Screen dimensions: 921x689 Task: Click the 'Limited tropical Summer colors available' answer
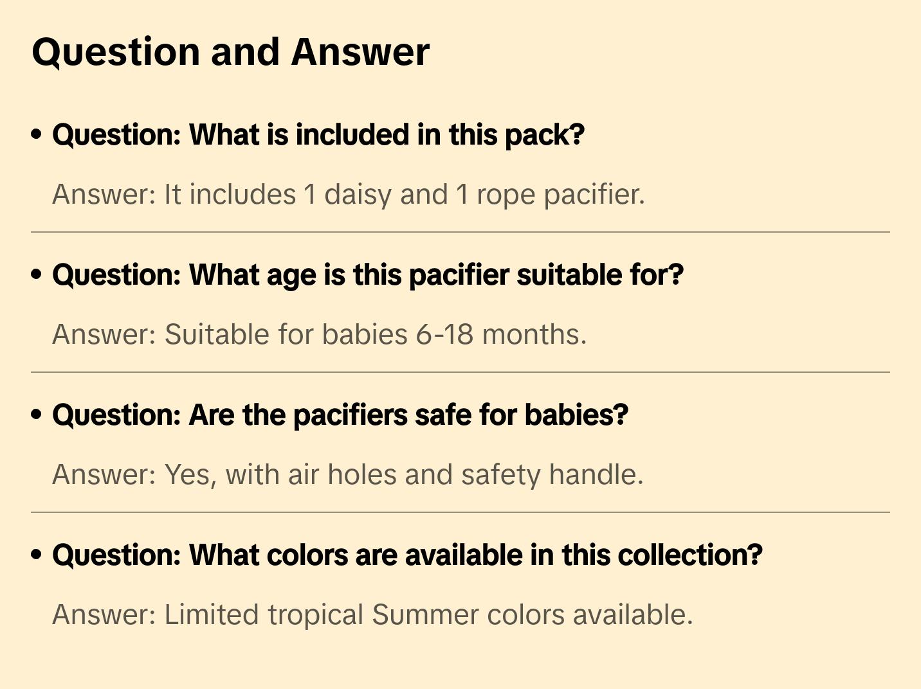click(428, 615)
